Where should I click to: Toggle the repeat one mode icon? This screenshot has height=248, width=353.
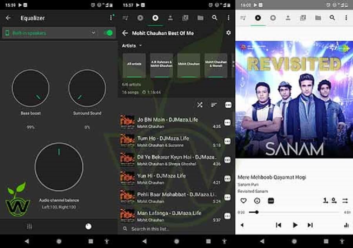pos(325,200)
